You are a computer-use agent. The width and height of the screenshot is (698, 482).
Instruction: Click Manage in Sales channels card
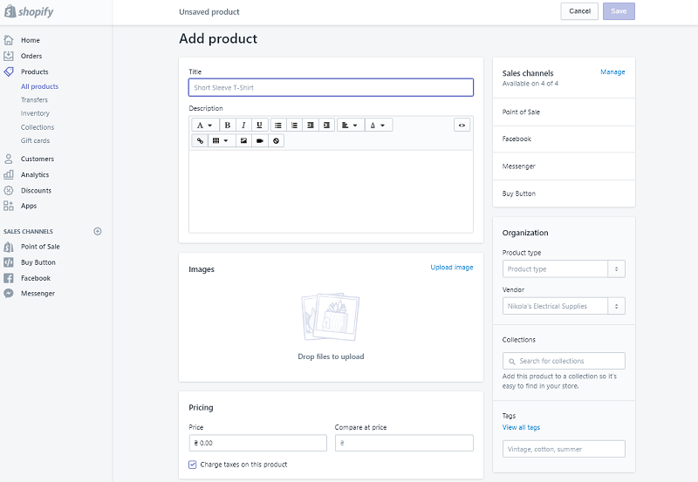[612, 72]
